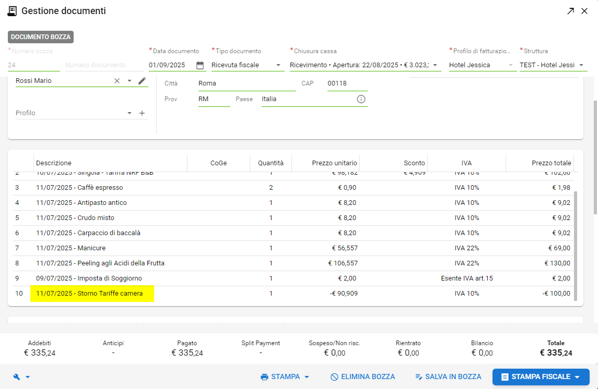This screenshot has height=389, width=598.
Task: Open the calendar date picker icon
Action: 200,65
